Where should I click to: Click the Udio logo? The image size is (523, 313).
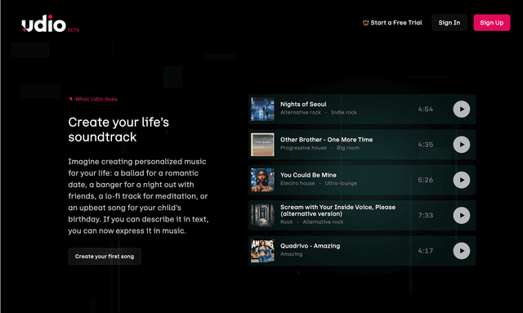pos(43,24)
